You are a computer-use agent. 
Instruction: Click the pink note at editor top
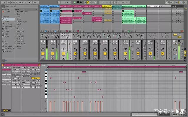tap(84, 72)
